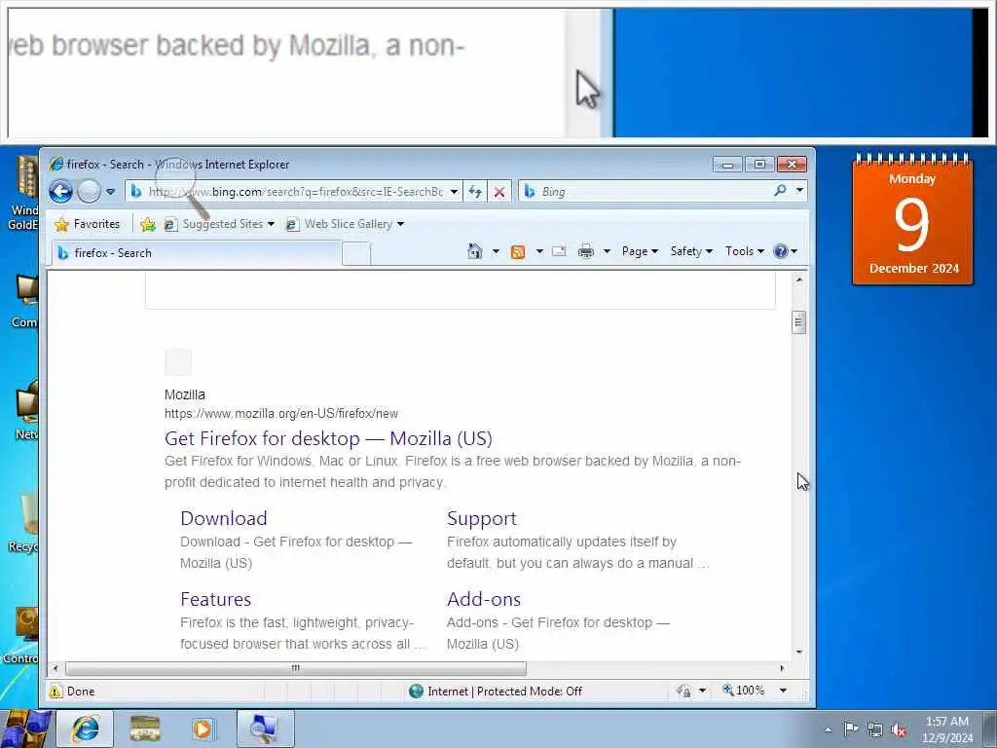Open Get Firefox for desktop — Mozilla link

click(328, 438)
